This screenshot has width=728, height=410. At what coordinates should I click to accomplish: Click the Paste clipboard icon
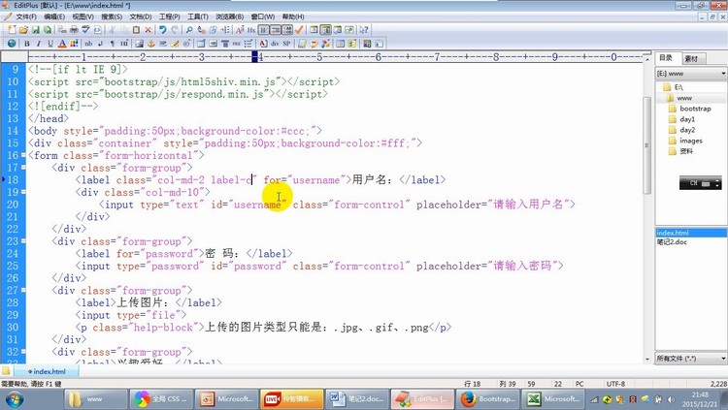136,30
